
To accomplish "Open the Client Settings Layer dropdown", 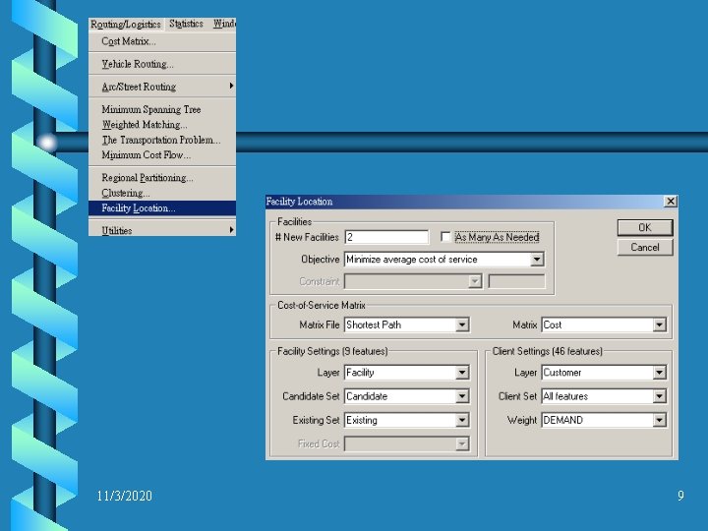I will tap(604, 373).
